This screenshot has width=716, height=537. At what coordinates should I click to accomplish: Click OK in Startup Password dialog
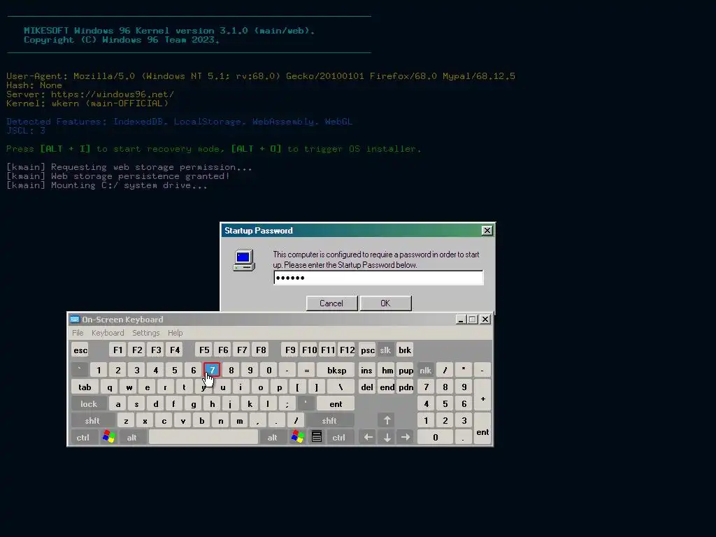point(385,303)
